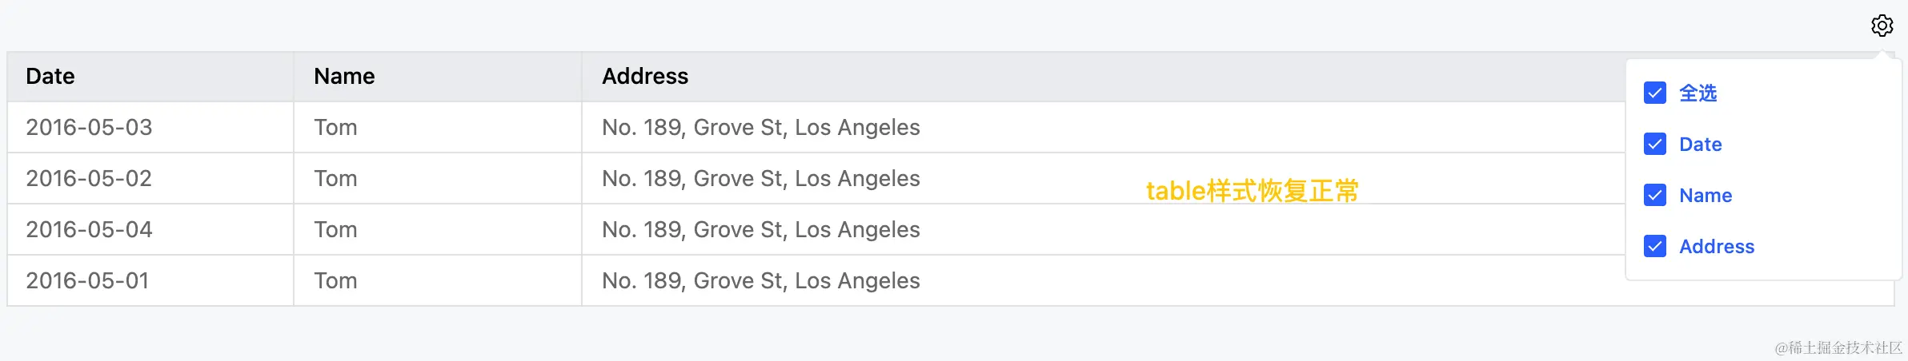Viewport: 1908px width, 361px height.
Task: Select the Name column header
Action: click(x=438, y=77)
